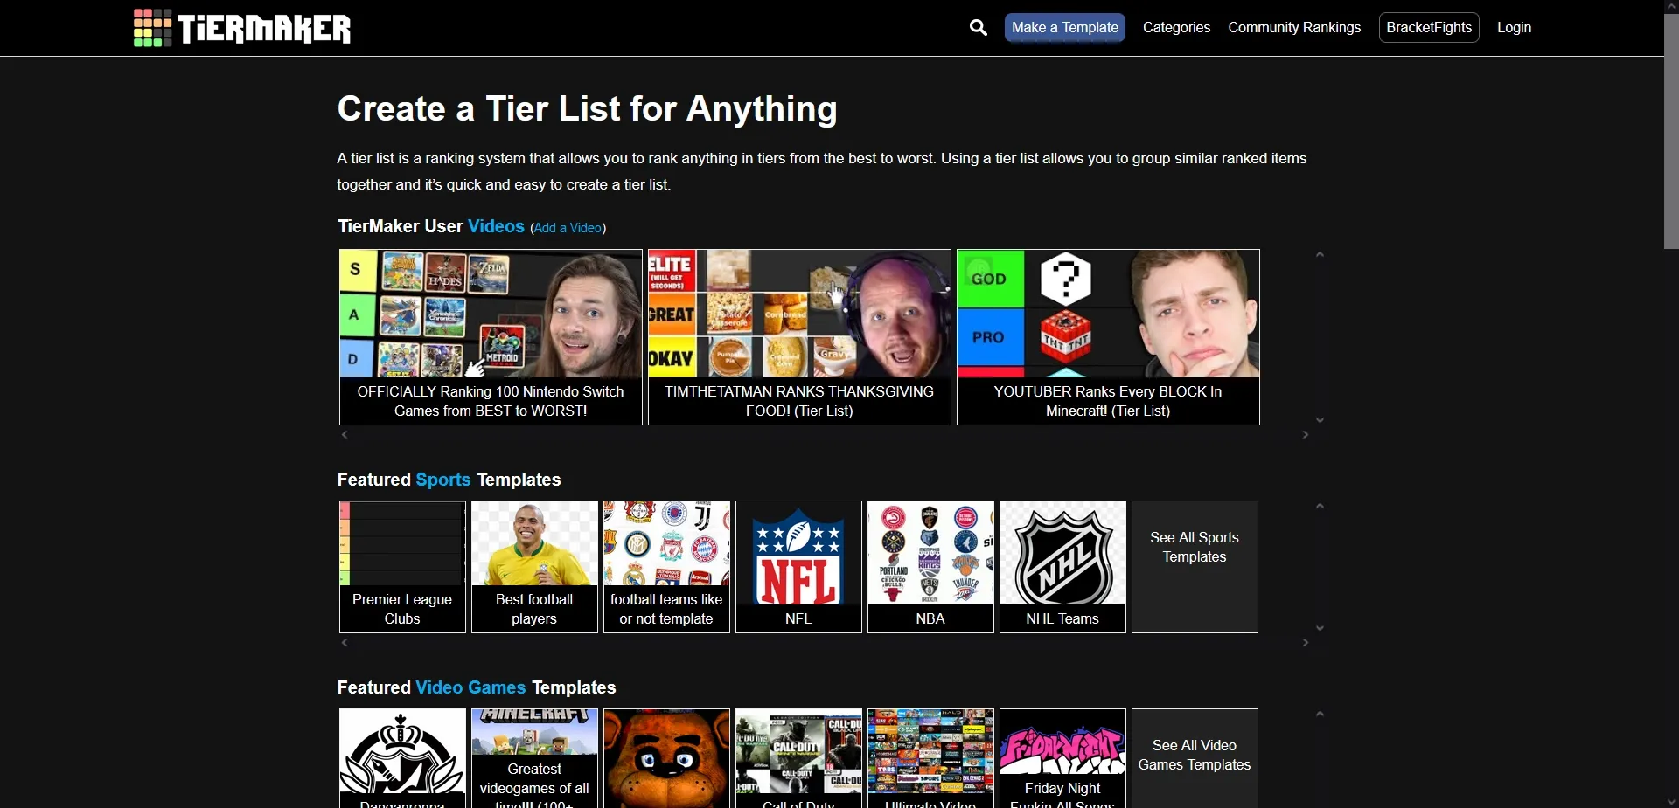Click the down arrow beside the sports carousel
Viewport: 1679px width, 808px height.
(x=1320, y=628)
